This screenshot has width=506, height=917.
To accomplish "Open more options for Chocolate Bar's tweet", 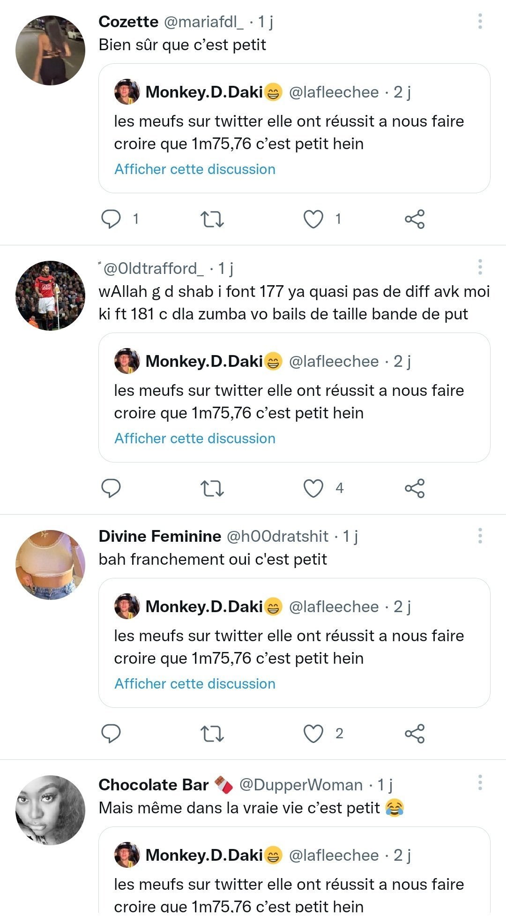I will [x=480, y=782].
